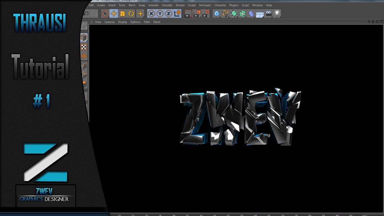The image size is (384, 216).
Task: Enable Workplane mode orange grid icon
Action: click(84, 56)
